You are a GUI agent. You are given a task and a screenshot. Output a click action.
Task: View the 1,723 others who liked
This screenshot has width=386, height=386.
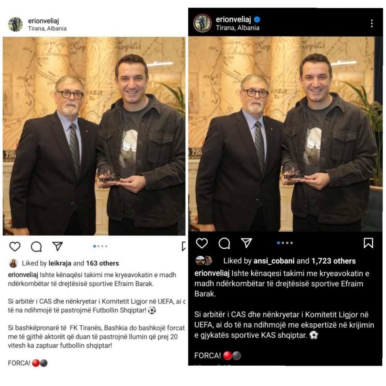click(x=334, y=261)
